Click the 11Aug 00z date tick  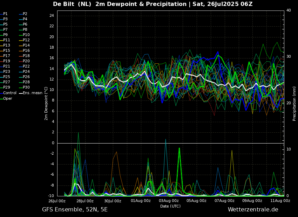[280, 201]
